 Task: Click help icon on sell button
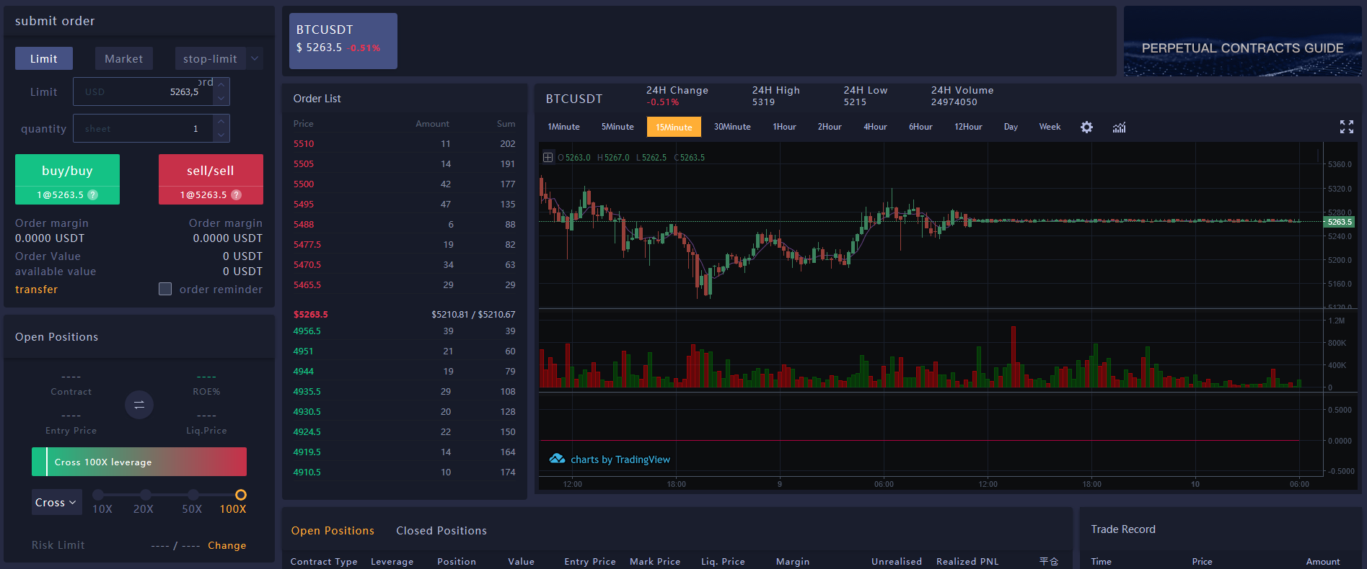click(236, 195)
